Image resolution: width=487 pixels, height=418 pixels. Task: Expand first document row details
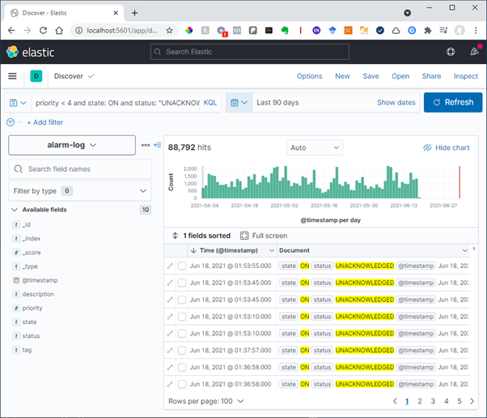coord(170,266)
